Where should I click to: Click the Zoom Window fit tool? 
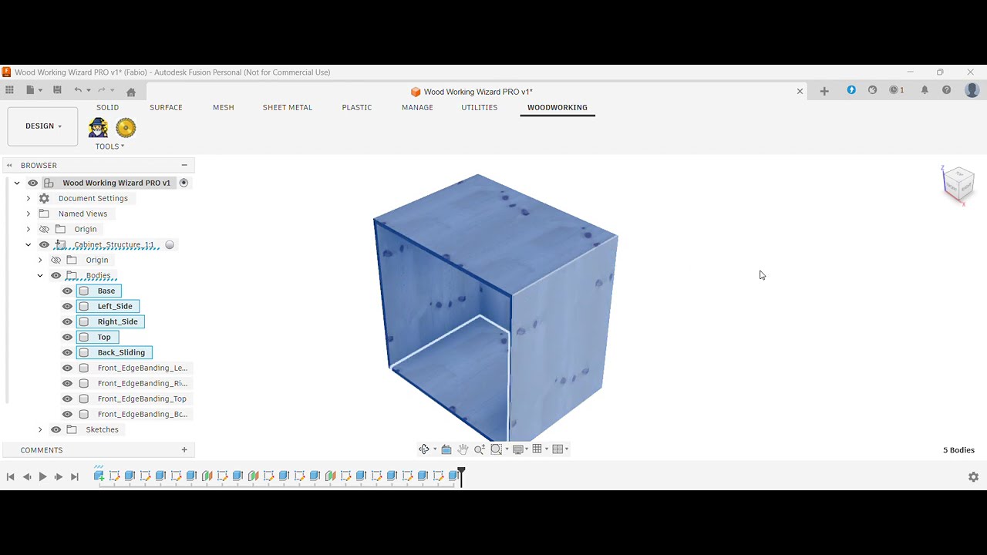(x=497, y=449)
